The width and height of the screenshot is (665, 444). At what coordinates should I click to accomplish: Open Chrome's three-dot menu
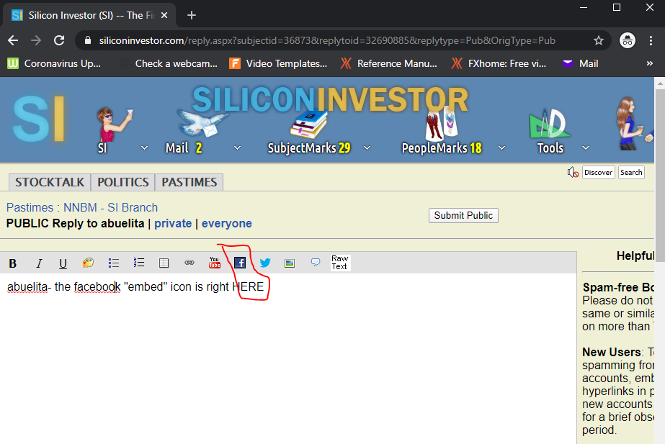(x=651, y=40)
